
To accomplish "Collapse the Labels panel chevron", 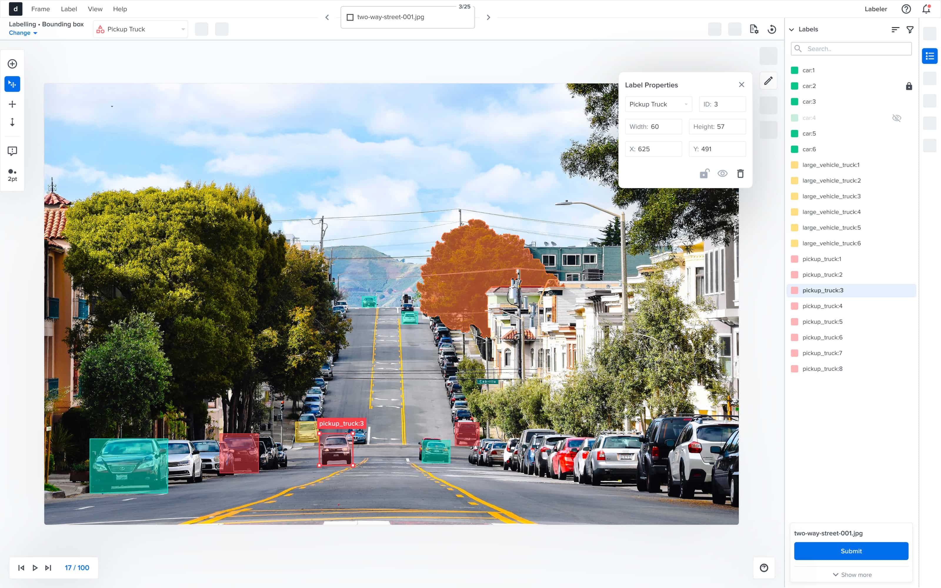I will [792, 29].
